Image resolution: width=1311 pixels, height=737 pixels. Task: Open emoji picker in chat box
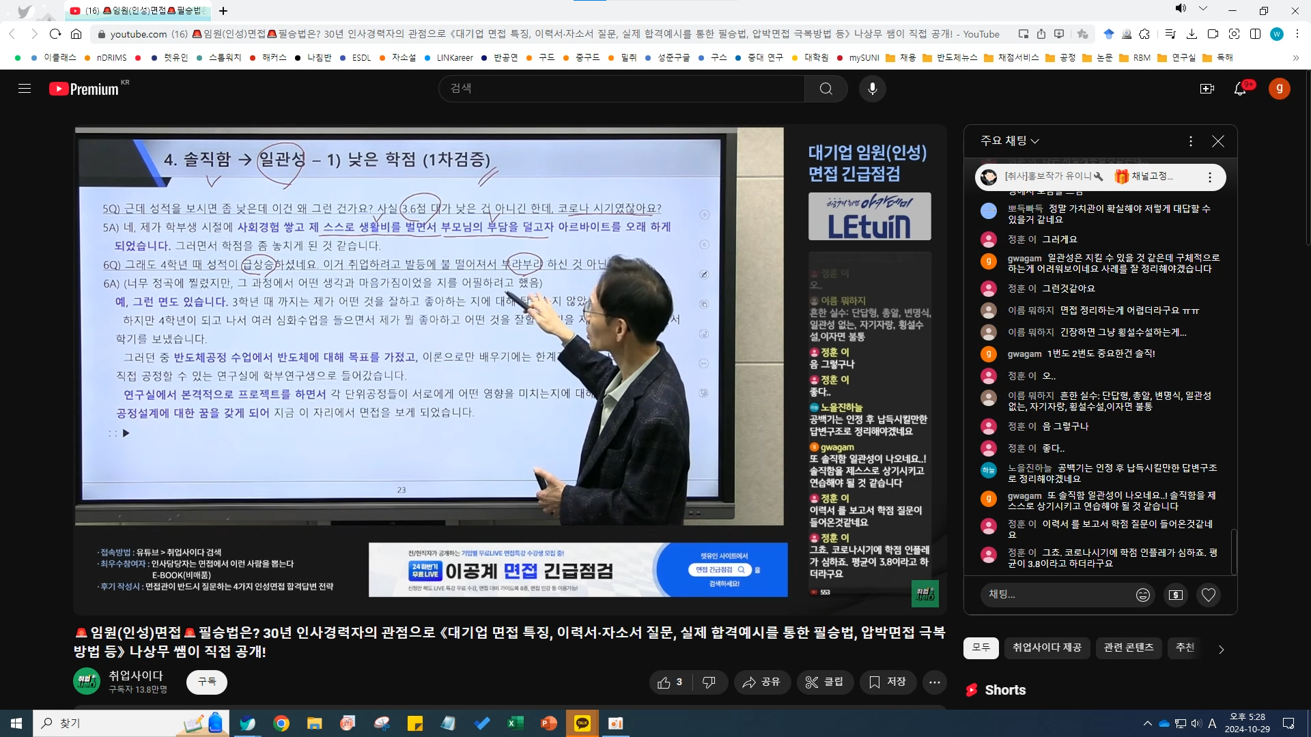pos(1142,595)
